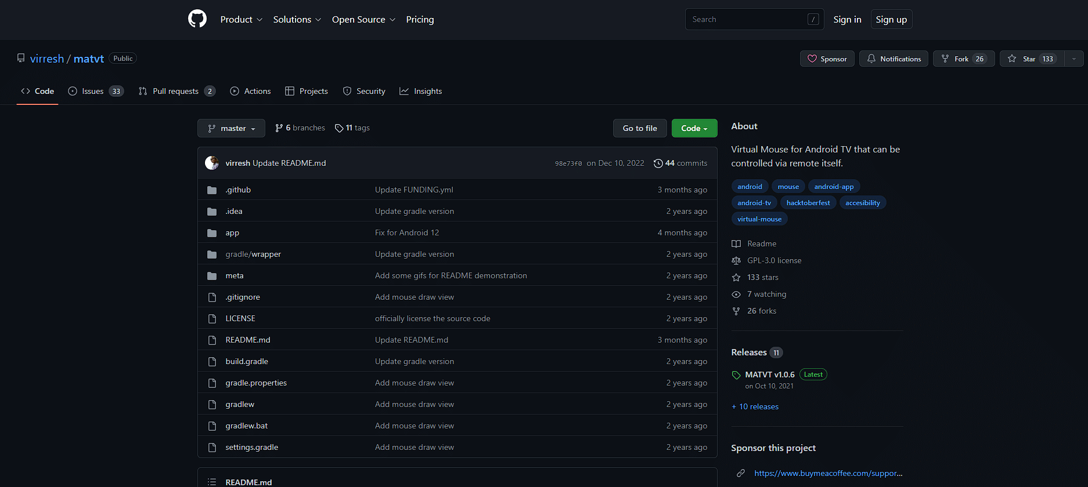Open 'Add some gifs for README demonstration' commit
1088x487 pixels.
pos(451,275)
